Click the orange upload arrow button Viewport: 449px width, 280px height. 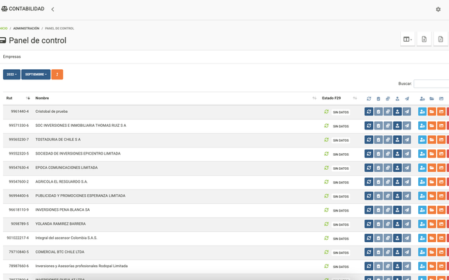(x=57, y=74)
